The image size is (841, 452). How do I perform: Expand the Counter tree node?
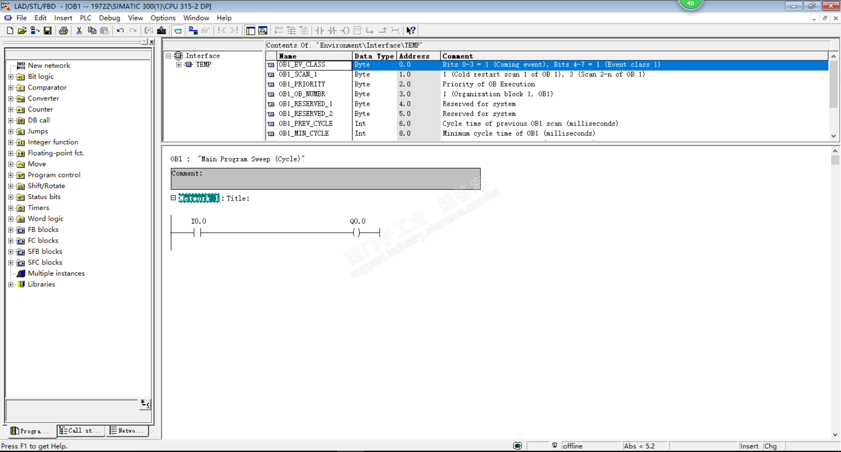coord(11,109)
